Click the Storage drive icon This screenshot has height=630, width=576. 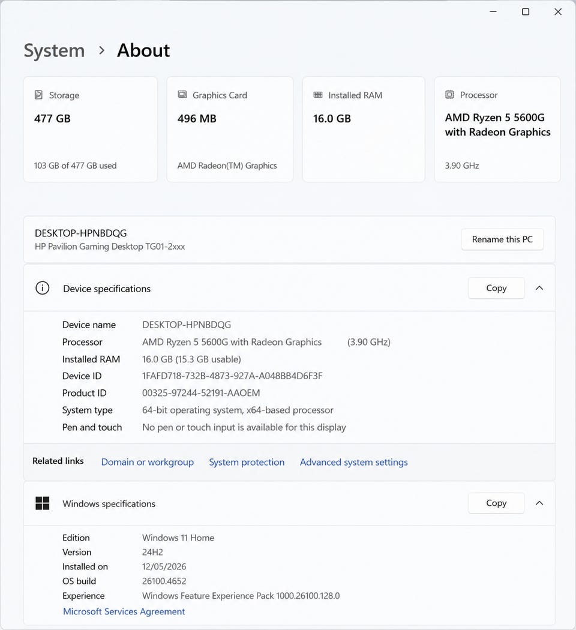(x=38, y=95)
